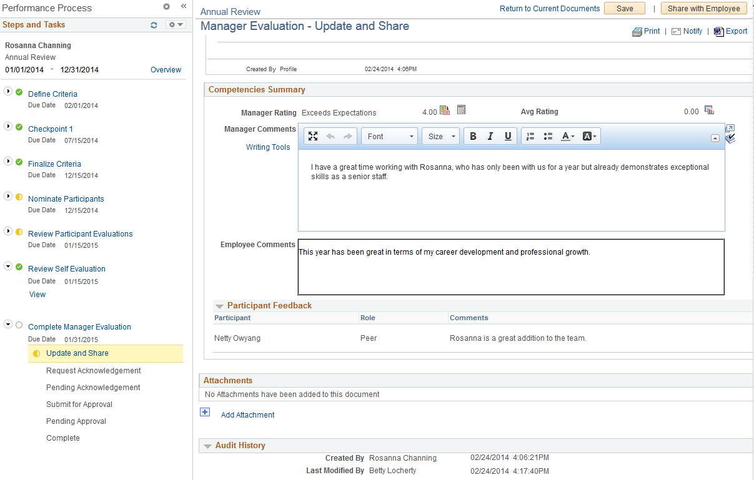754x480 pixels.
Task: Collapse the Performance Process side panel
Action: click(x=184, y=6)
